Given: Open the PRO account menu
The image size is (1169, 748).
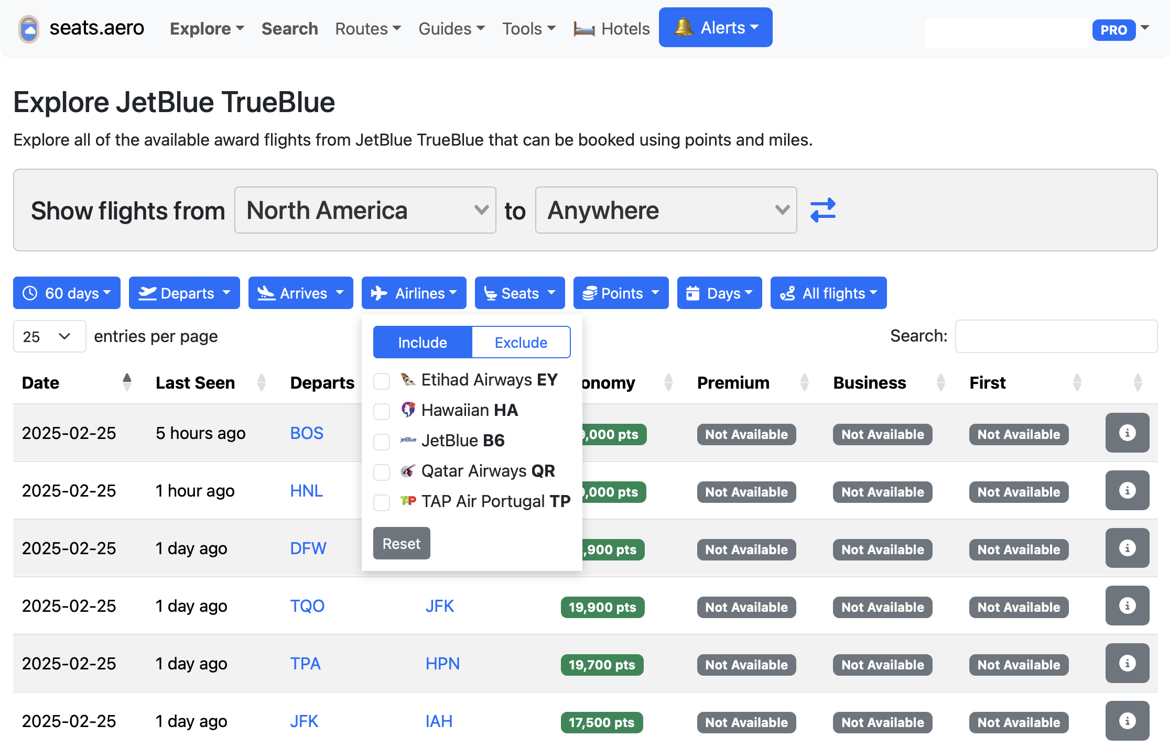Looking at the screenshot, I should pyautogui.click(x=1121, y=29).
